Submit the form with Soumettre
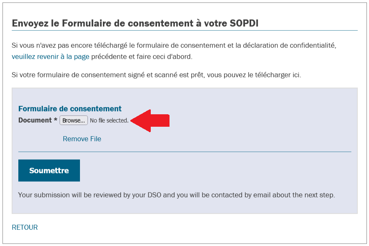The image size is (369, 246). [x=49, y=170]
